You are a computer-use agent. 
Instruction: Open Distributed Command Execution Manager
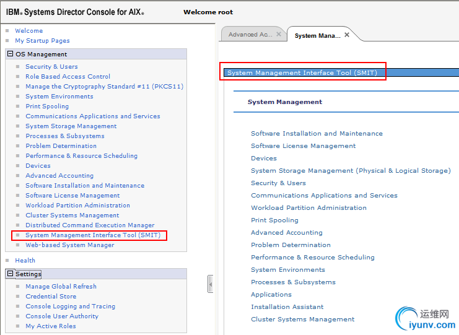(x=90, y=225)
